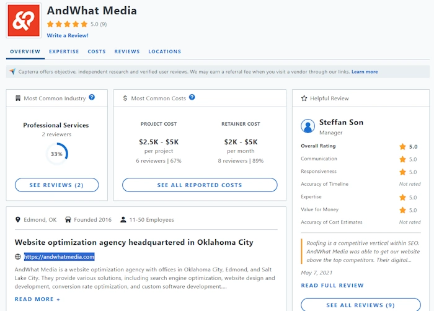Click See All Reported Costs button
Viewport: 434px width, 311px height.
[200, 185]
